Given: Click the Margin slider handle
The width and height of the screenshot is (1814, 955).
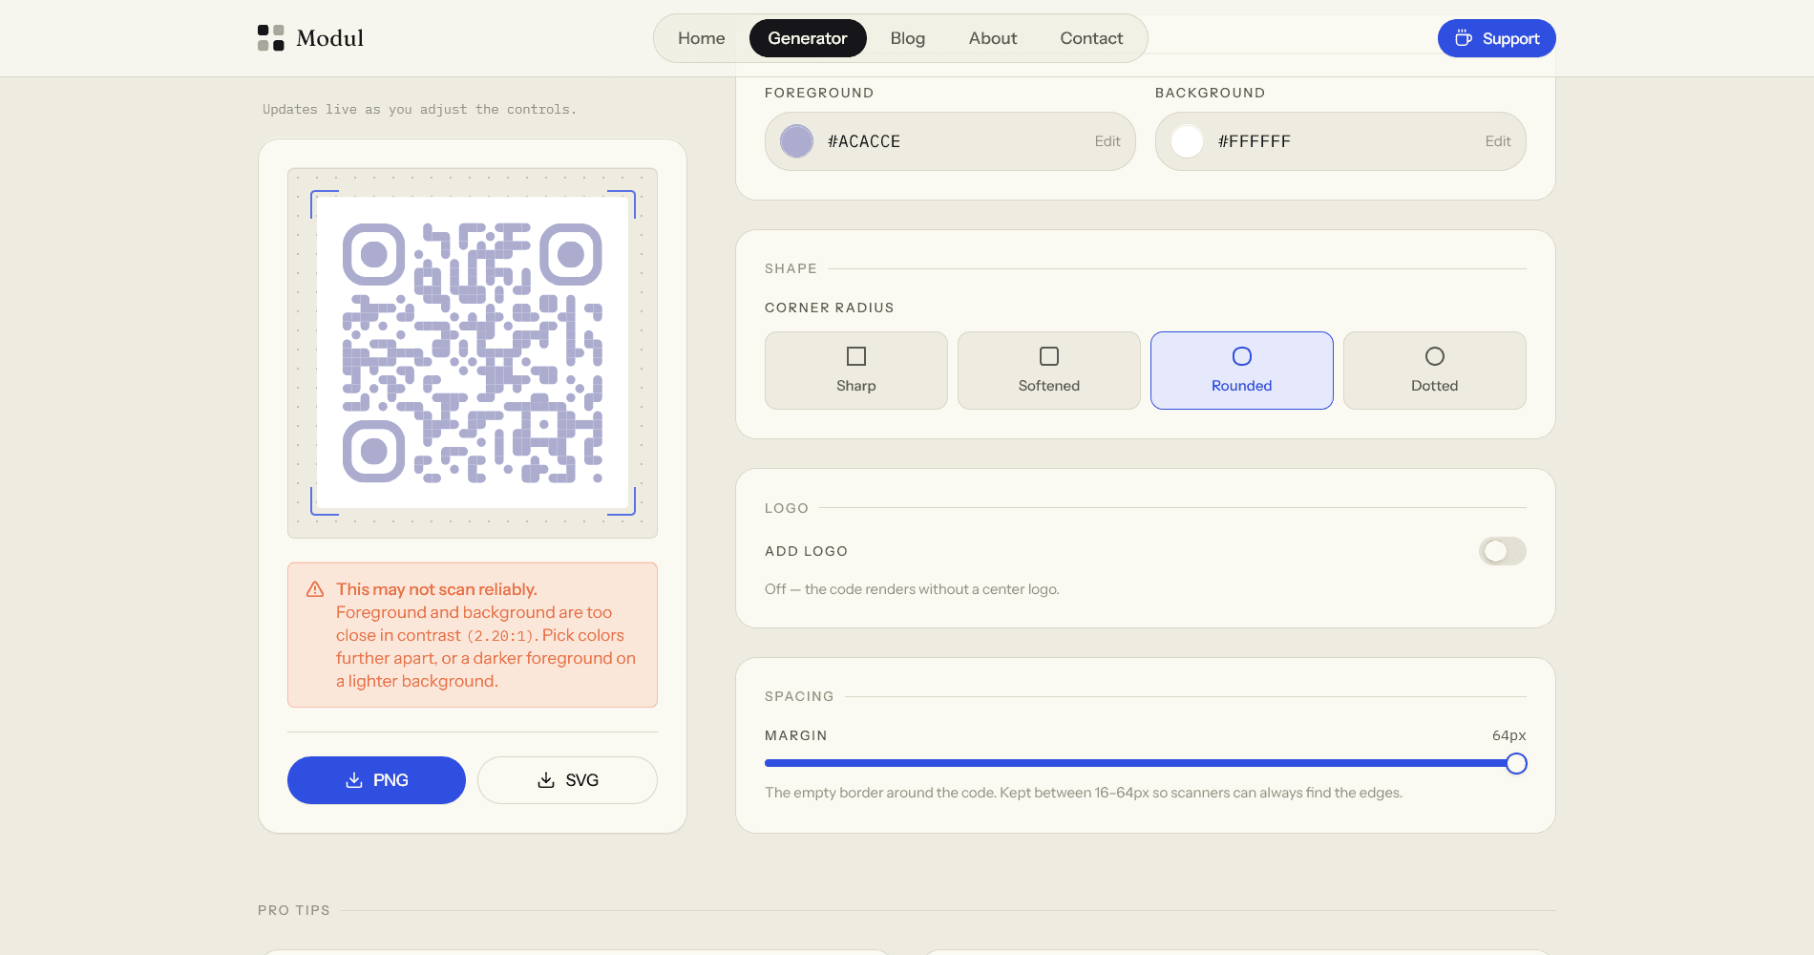Looking at the screenshot, I should (1516, 763).
